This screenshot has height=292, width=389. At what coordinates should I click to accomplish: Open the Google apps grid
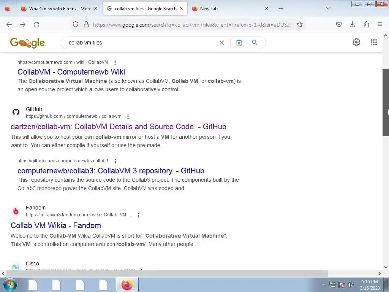click(374, 42)
